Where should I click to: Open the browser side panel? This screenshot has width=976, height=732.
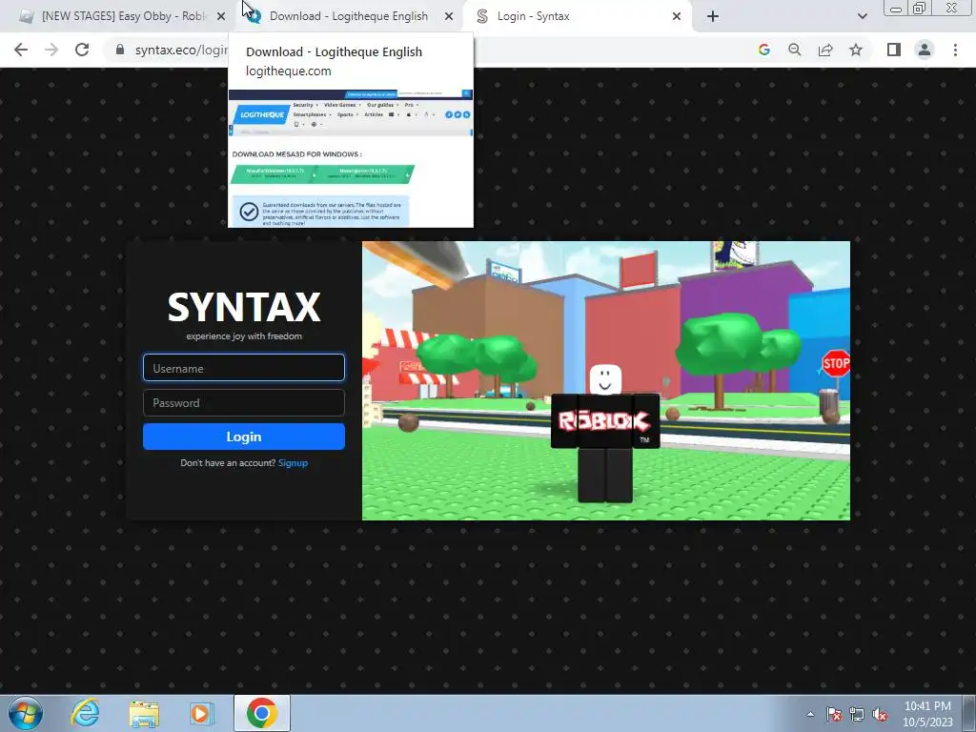[x=894, y=50]
